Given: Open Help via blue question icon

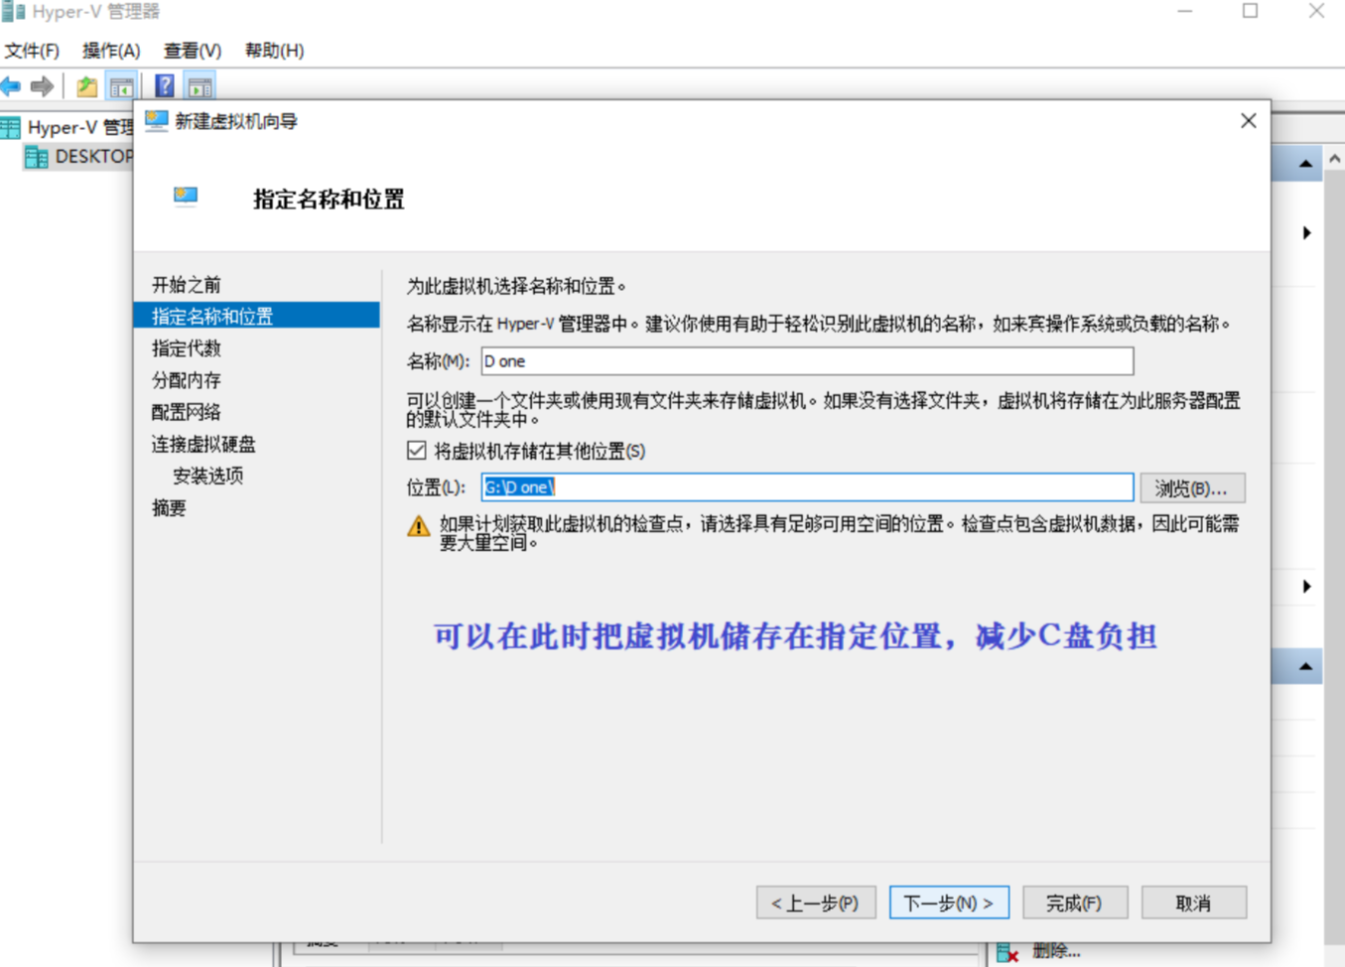Looking at the screenshot, I should (x=165, y=86).
